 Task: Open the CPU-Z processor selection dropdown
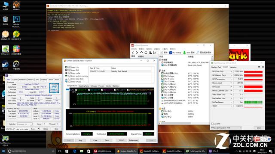click(25, 124)
